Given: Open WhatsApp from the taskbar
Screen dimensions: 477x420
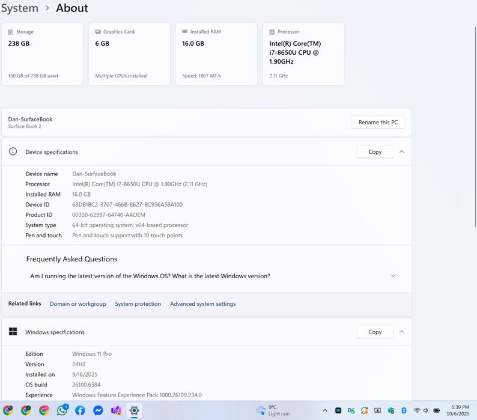Looking at the screenshot, I should pyautogui.click(x=62, y=410).
